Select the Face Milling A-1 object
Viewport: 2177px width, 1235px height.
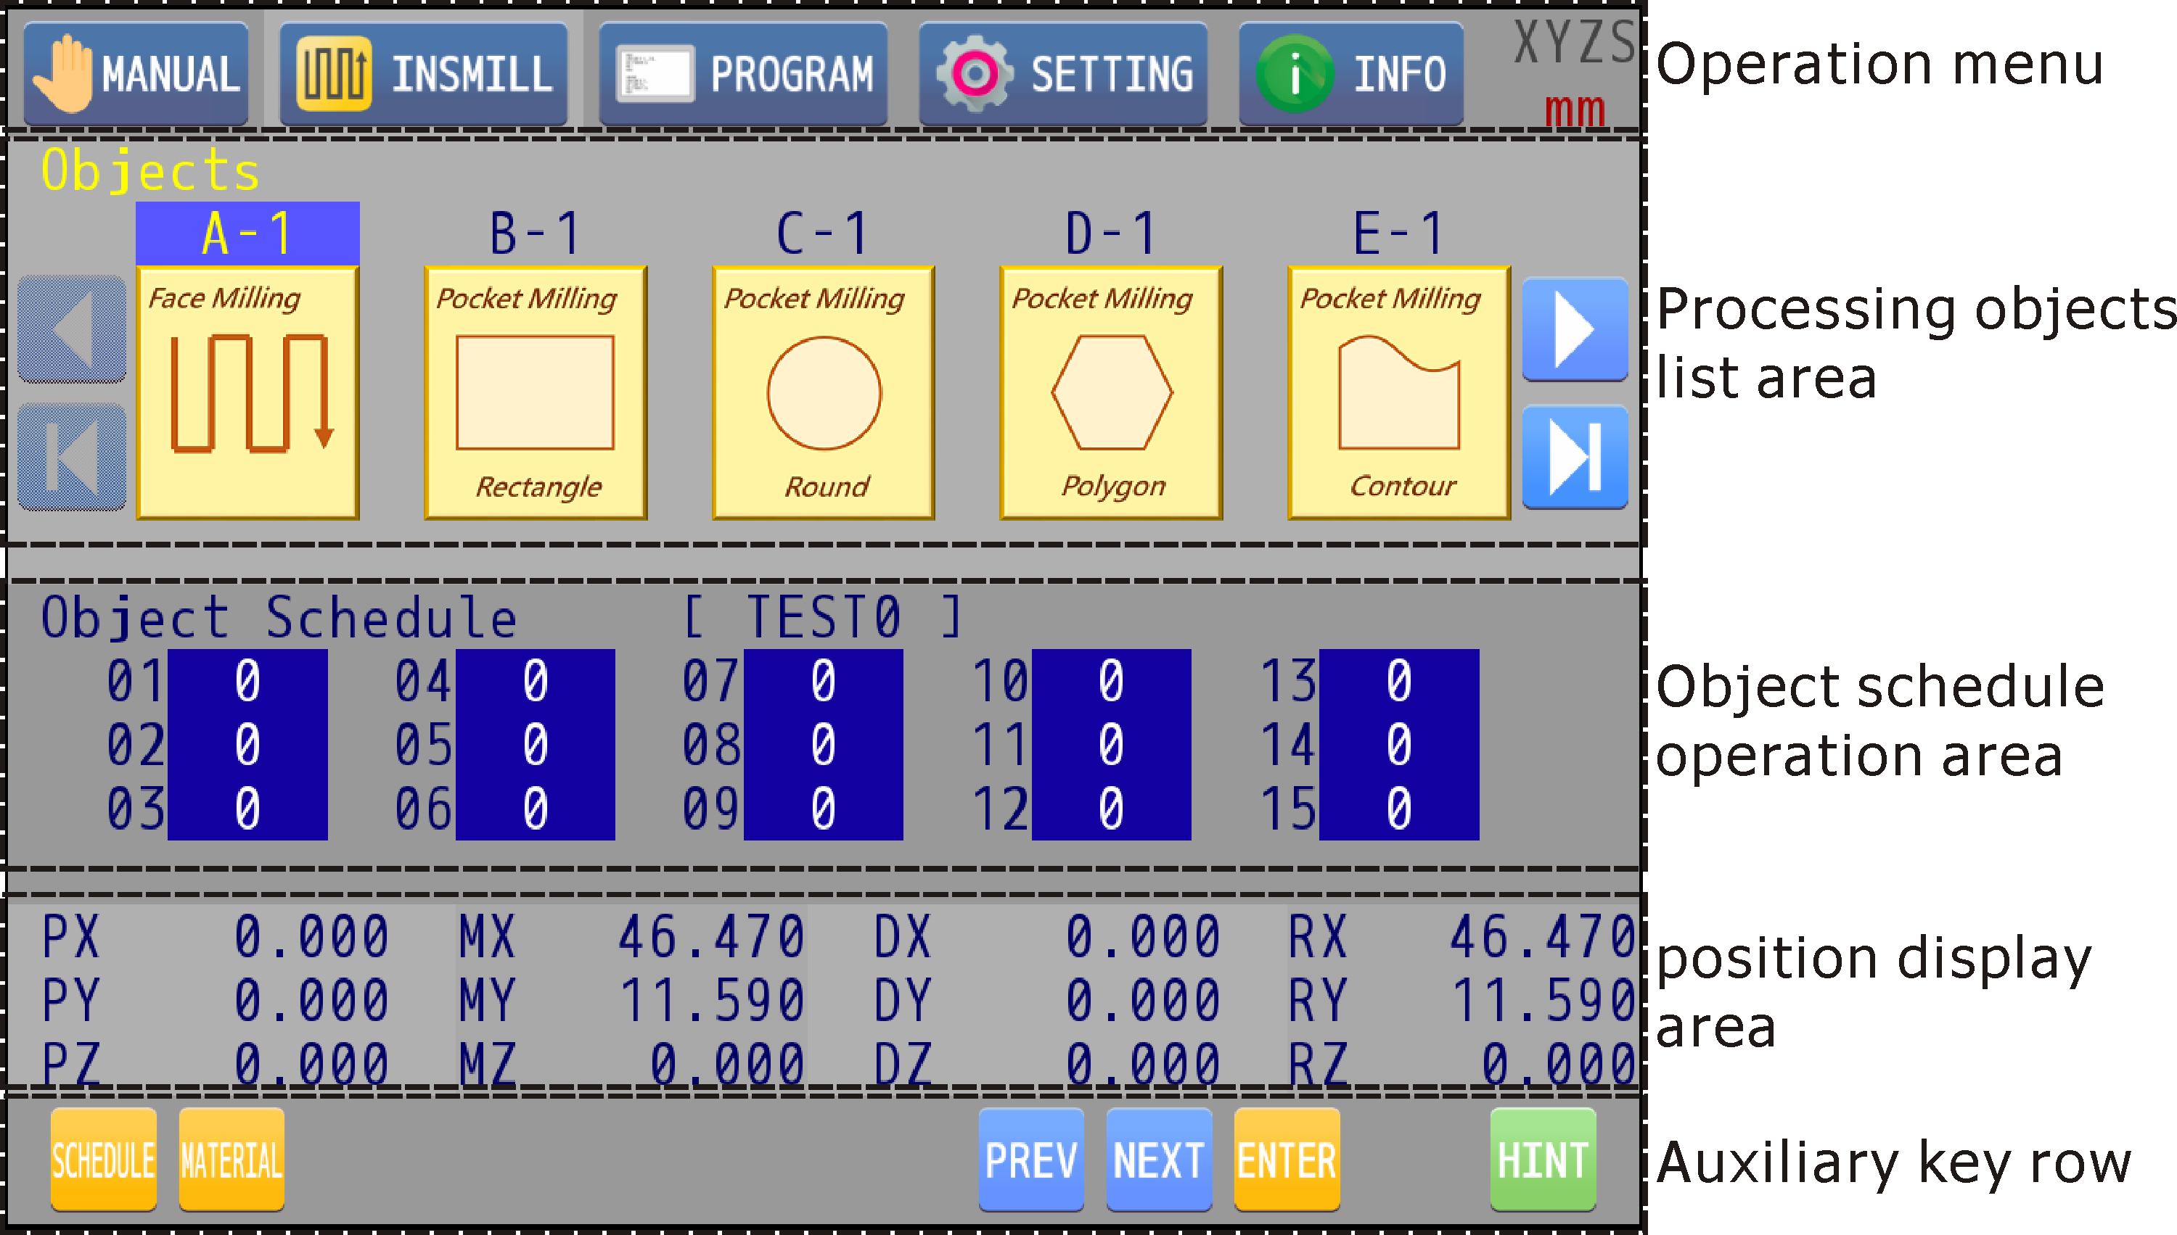coord(247,392)
